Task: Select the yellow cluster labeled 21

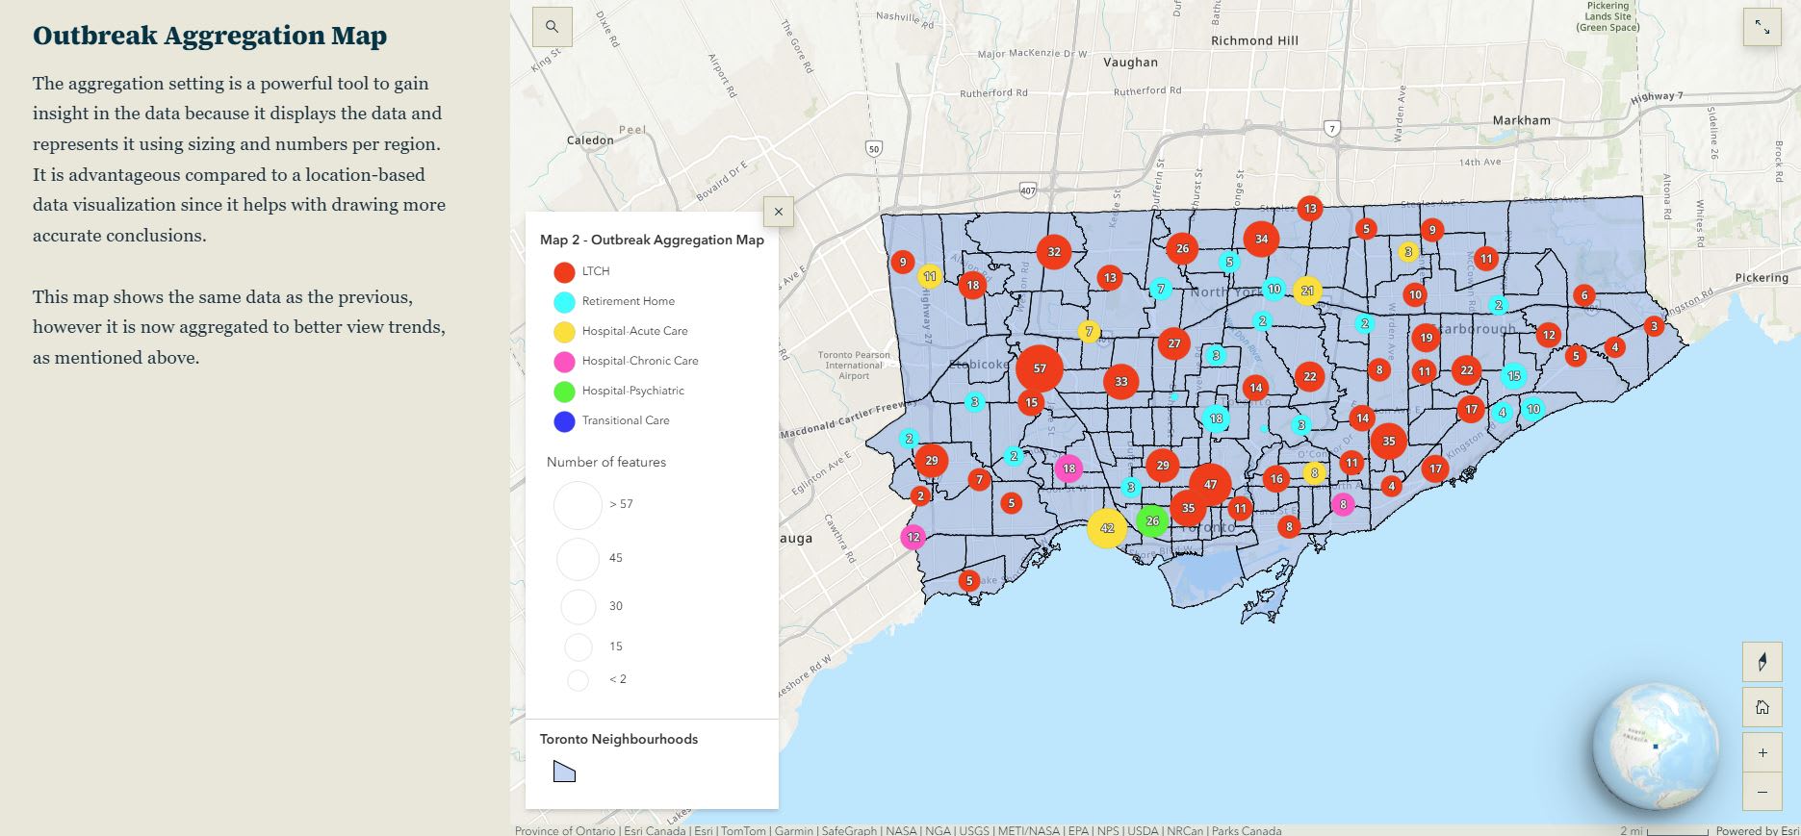Action: tap(1307, 291)
